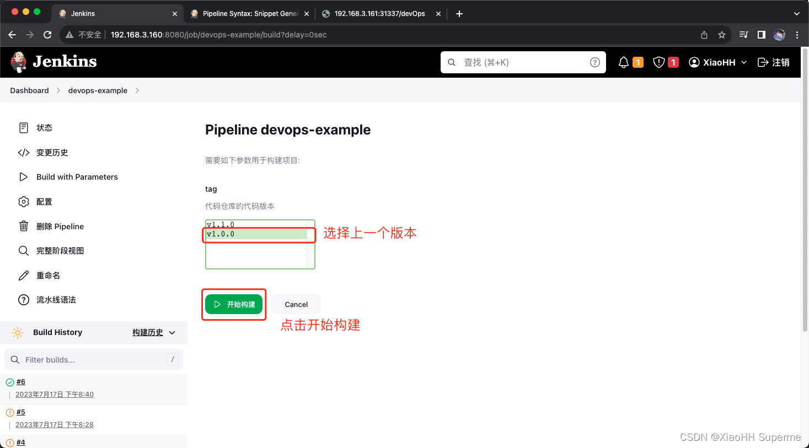This screenshot has height=448, width=809.
Task: Click the 配置 gear icon
Action: click(x=24, y=202)
